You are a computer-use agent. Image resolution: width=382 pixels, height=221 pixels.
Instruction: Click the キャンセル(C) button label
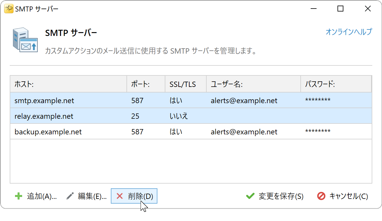tap(348, 196)
